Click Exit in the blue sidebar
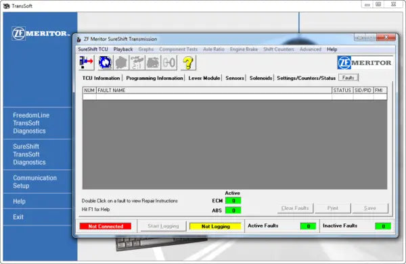The image size is (406, 264). (18, 217)
